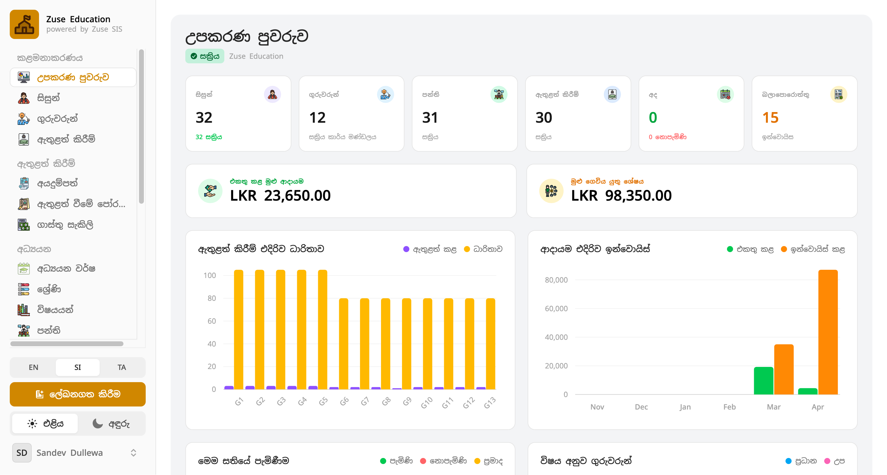Open the ගුරුවරුන් 12 stat card
The width and height of the screenshot is (887, 475).
(351, 114)
